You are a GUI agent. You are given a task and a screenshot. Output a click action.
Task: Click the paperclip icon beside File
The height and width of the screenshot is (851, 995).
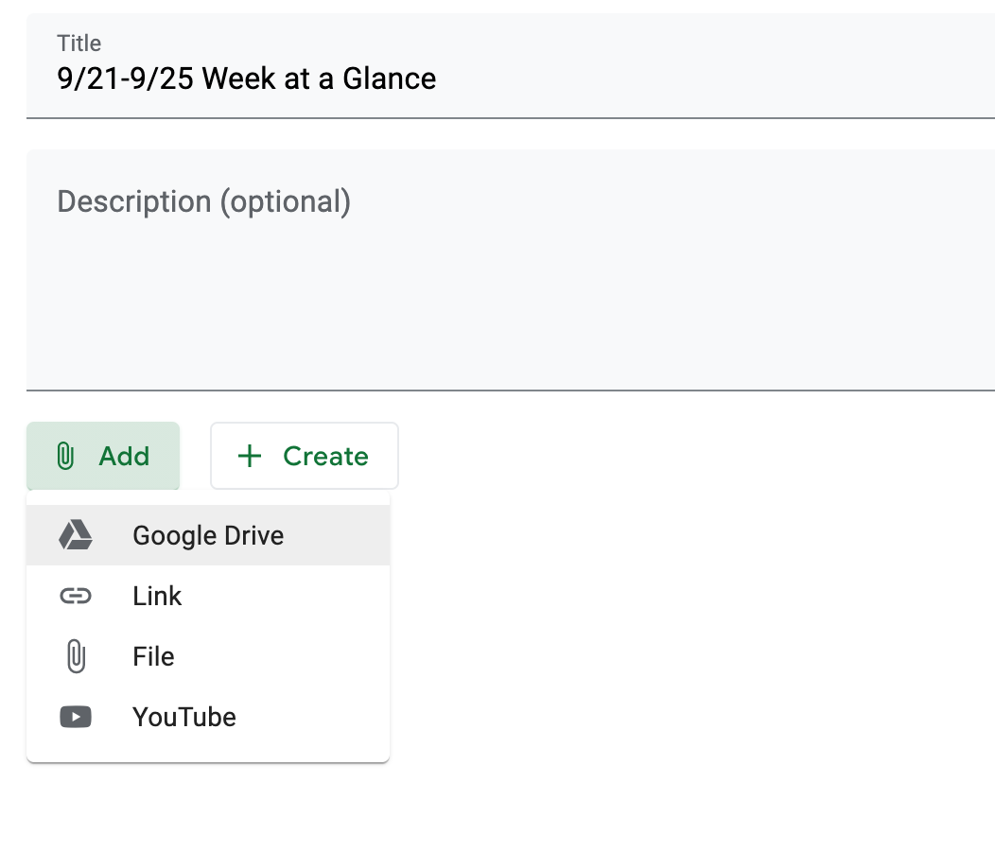coord(76,656)
